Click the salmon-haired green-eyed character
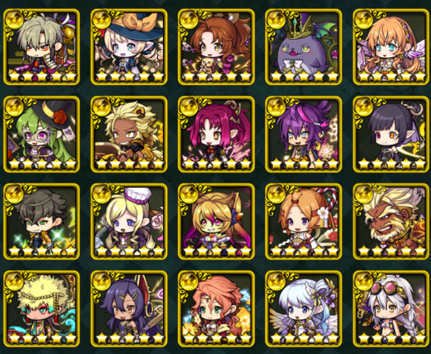Screen dimensions: 431x354 (x=216, y=308)
